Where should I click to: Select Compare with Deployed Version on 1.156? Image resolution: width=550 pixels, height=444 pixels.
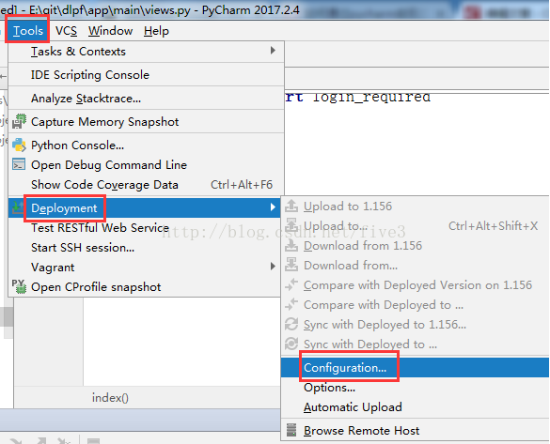click(x=415, y=285)
